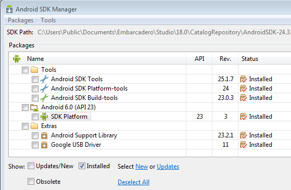Click the installed status icon for Android Support Library
The height and width of the screenshot is (190, 291).
coord(243,135)
